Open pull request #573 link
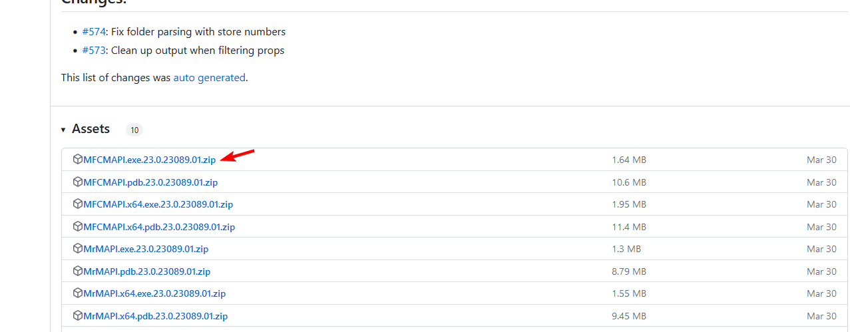Viewport: 850px width, 332px height. click(x=94, y=51)
